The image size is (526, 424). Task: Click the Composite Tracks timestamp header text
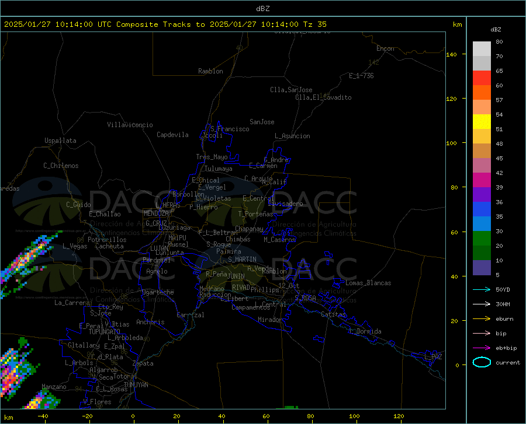[x=165, y=24]
